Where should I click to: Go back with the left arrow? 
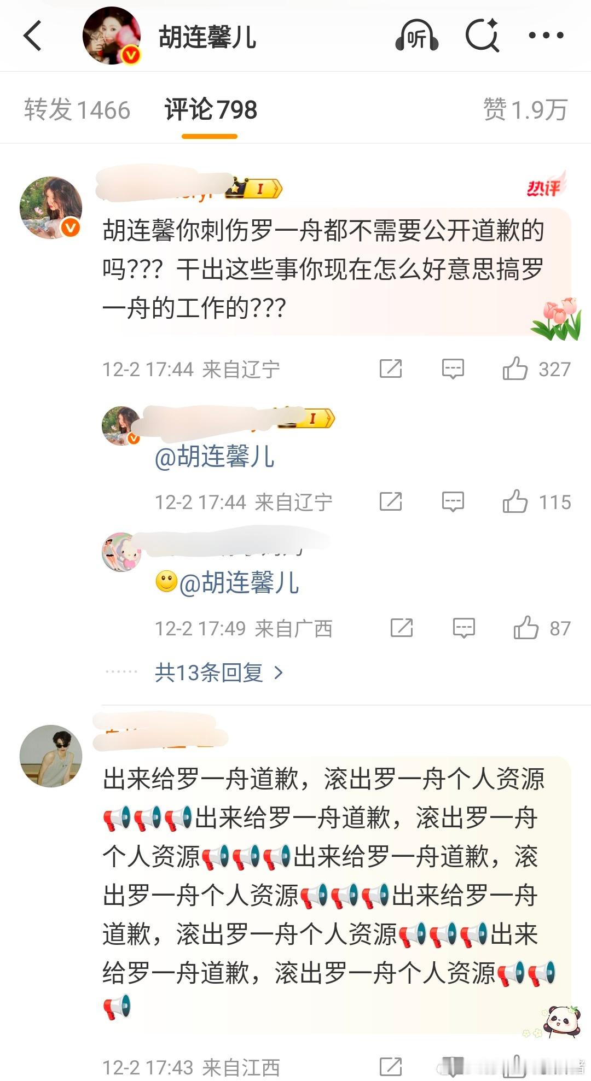pyautogui.click(x=32, y=36)
